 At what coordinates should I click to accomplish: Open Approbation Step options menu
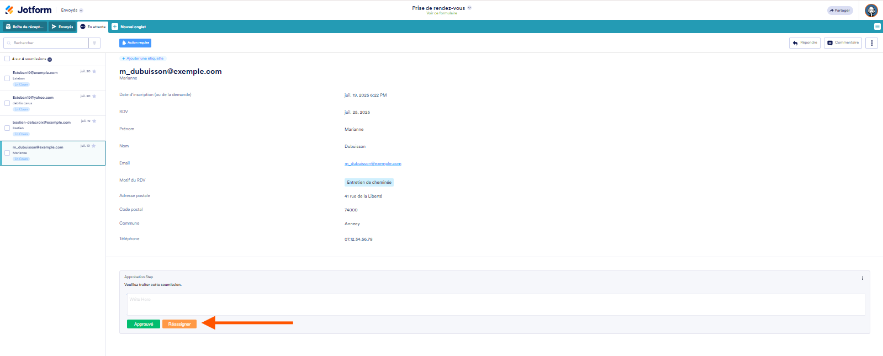862,278
